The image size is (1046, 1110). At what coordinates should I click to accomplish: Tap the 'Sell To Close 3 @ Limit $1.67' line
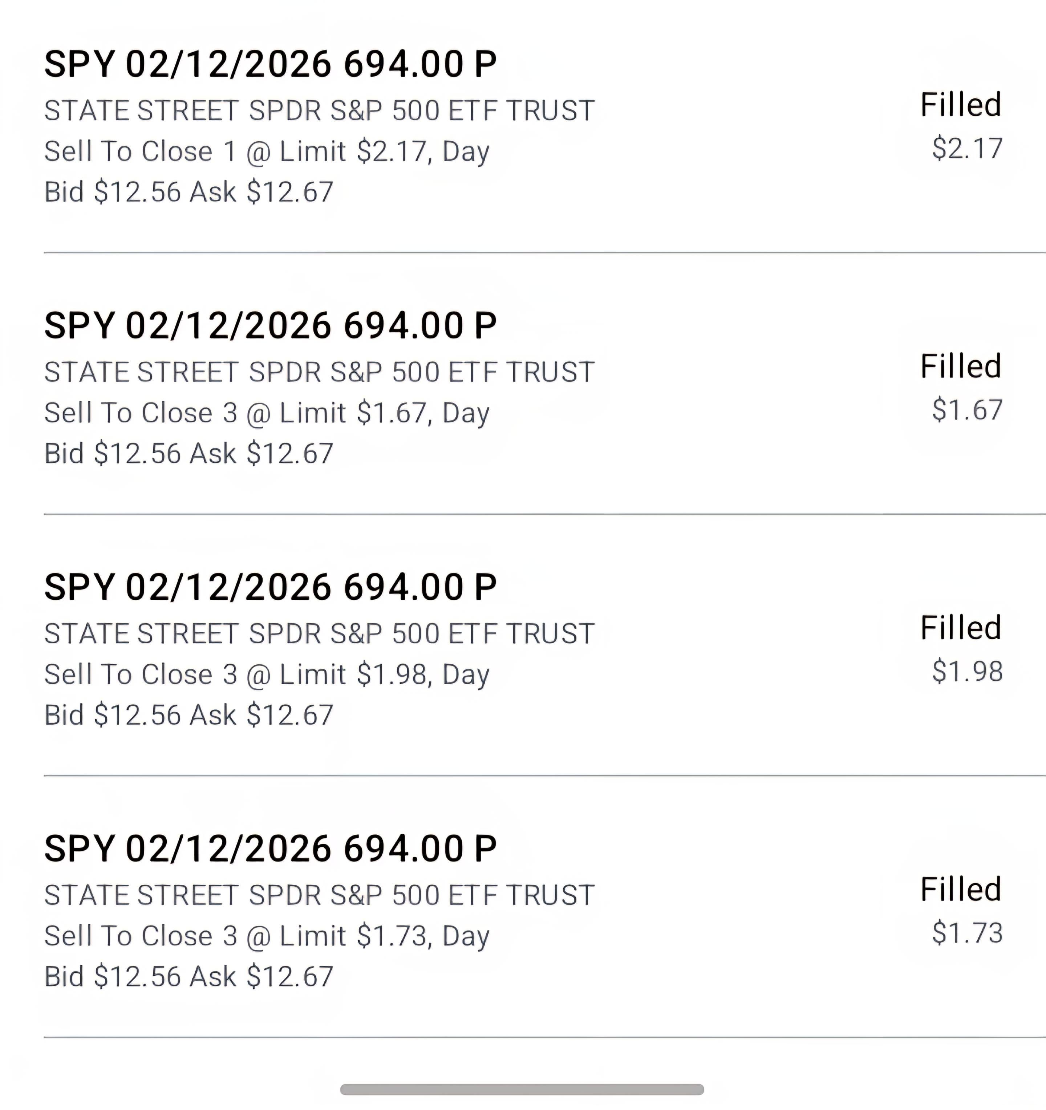pyautogui.click(x=267, y=413)
